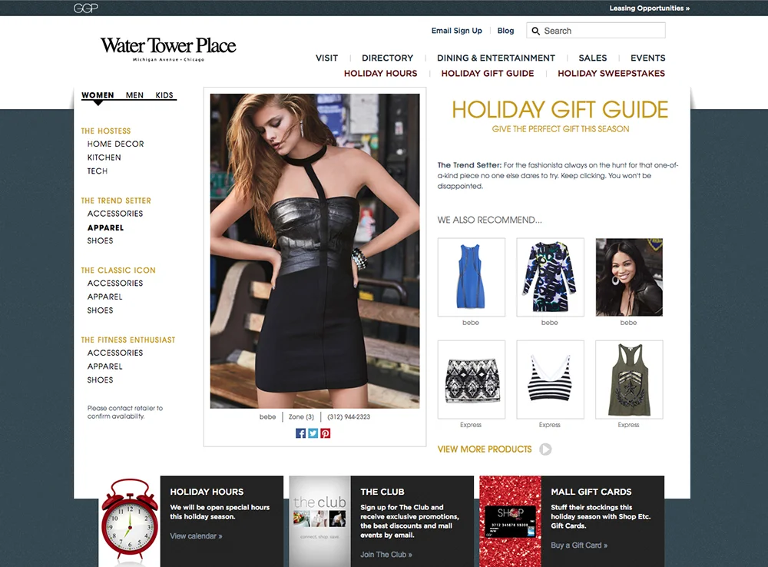The width and height of the screenshot is (768, 567).
Task: Switch to the MEN tab
Action: coord(134,95)
